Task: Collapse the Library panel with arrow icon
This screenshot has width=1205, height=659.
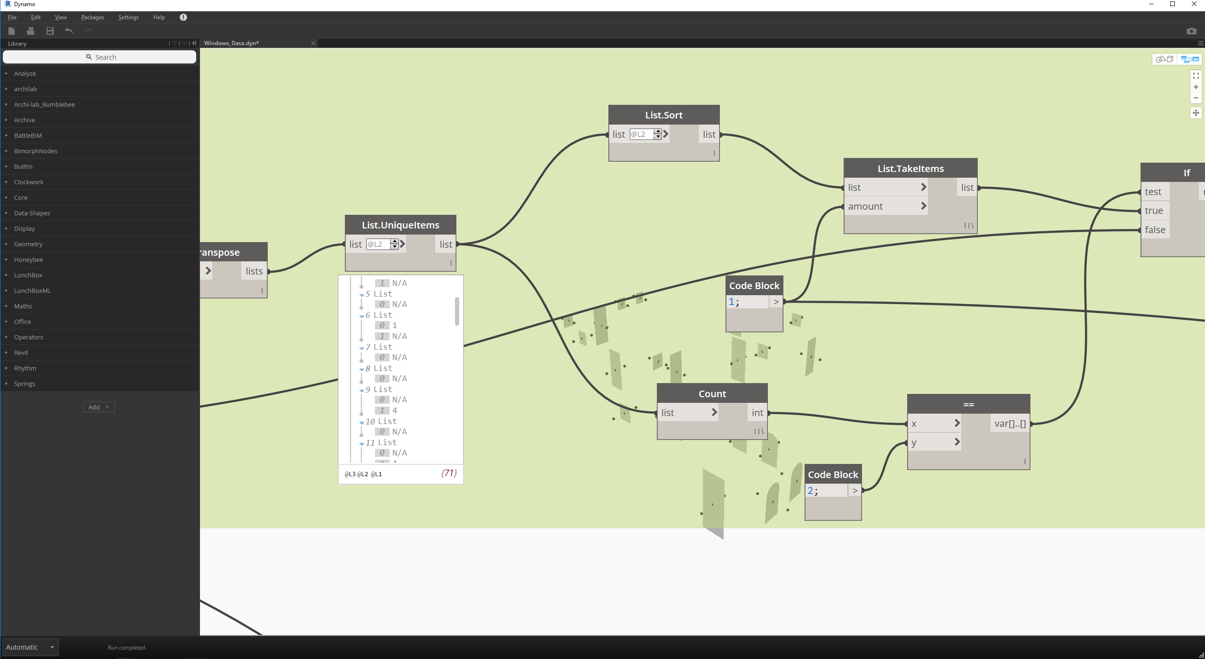Action: pos(194,43)
